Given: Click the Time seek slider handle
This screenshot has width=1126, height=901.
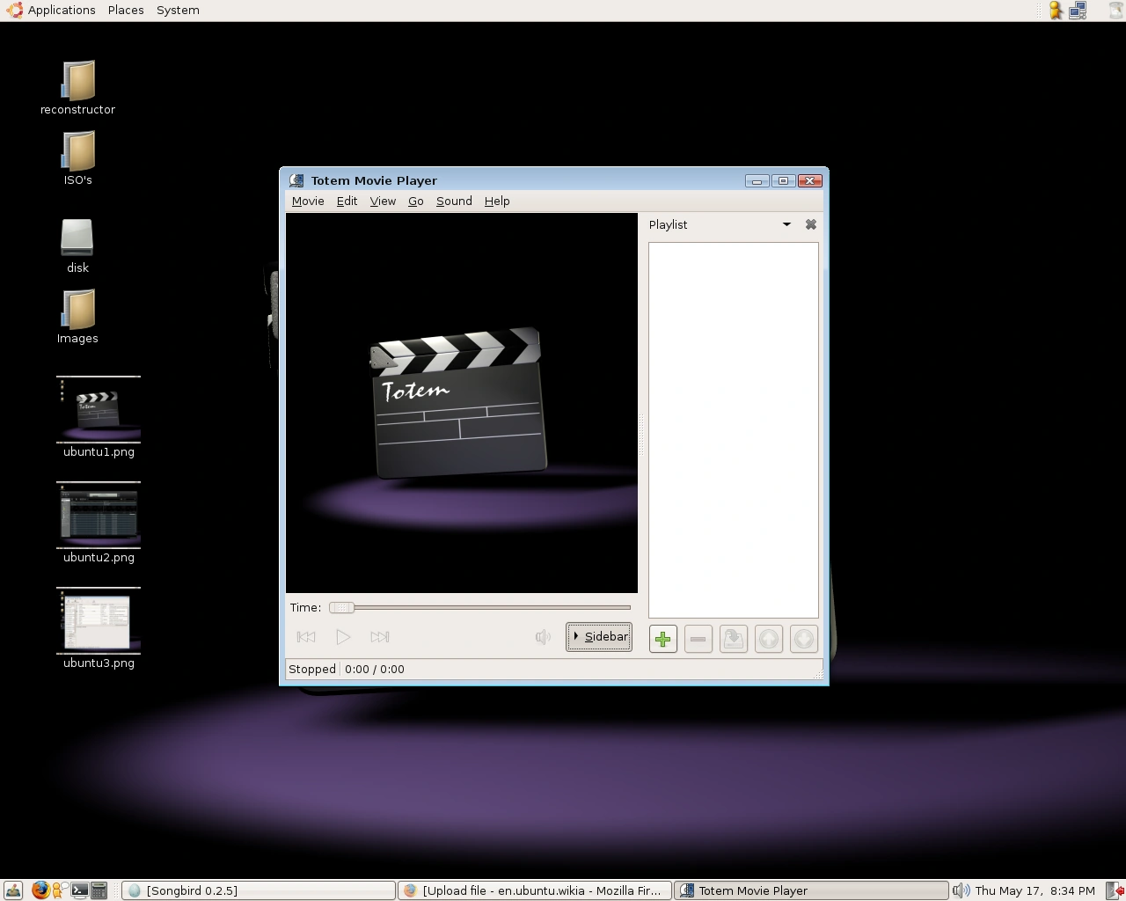Looking at the screenshot, I should tap(342, 607).
